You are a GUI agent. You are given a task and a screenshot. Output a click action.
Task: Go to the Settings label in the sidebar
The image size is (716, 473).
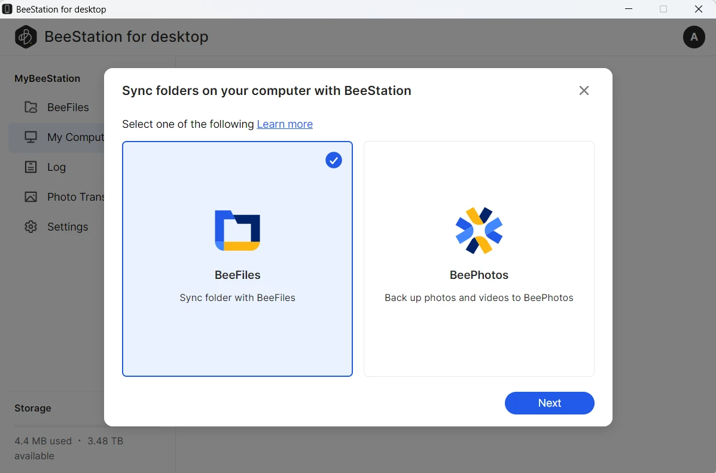[x=68, y=227]
